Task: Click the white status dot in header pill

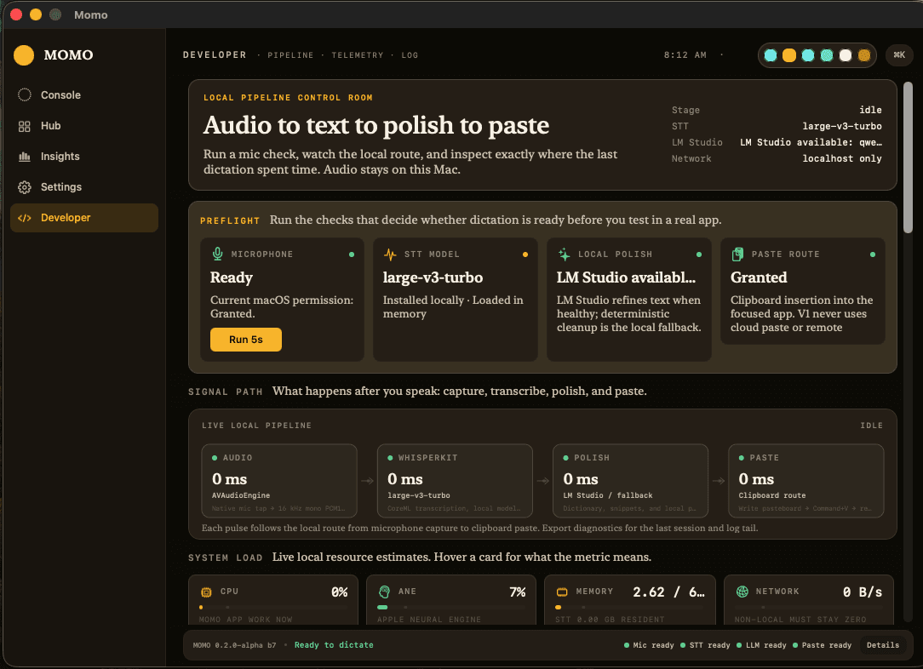Action: [846, 55]
